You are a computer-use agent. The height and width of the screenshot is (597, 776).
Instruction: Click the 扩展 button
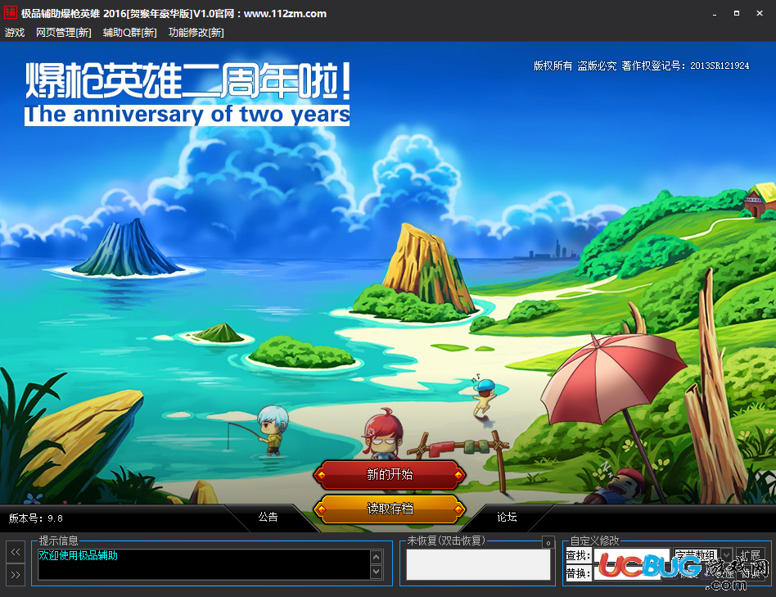click(x=750, y=555)
